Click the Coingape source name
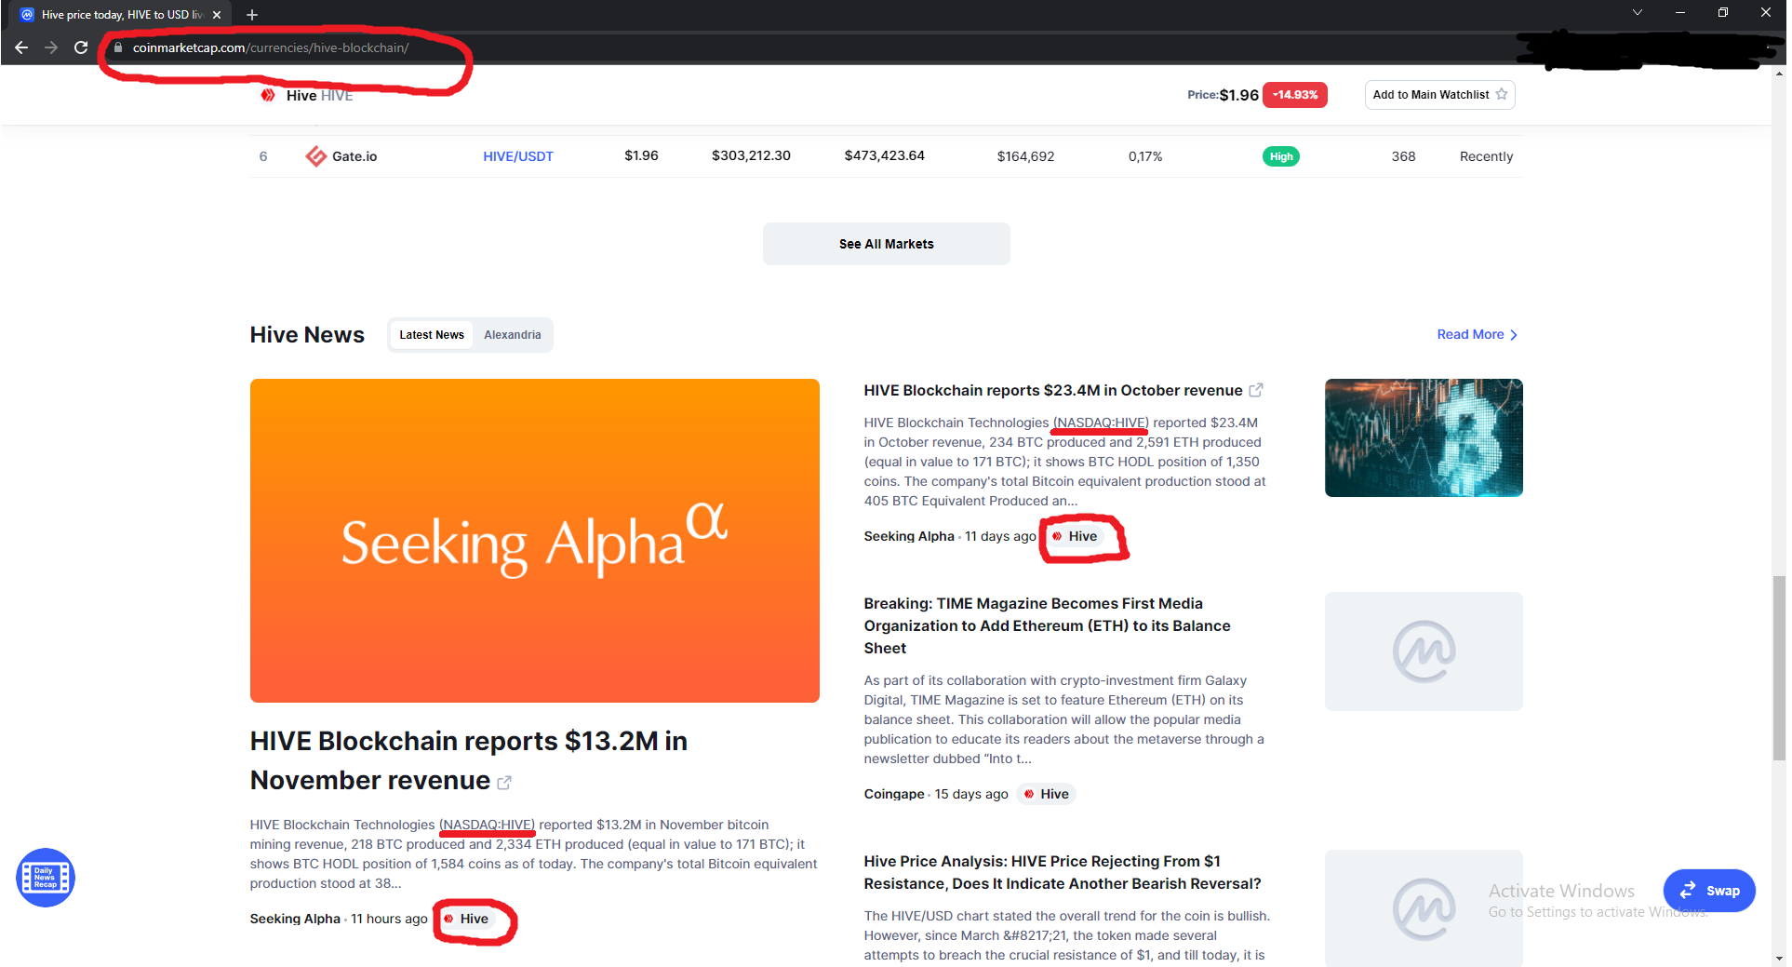This screenshot has height=967, width=1792. coord(894,794)
